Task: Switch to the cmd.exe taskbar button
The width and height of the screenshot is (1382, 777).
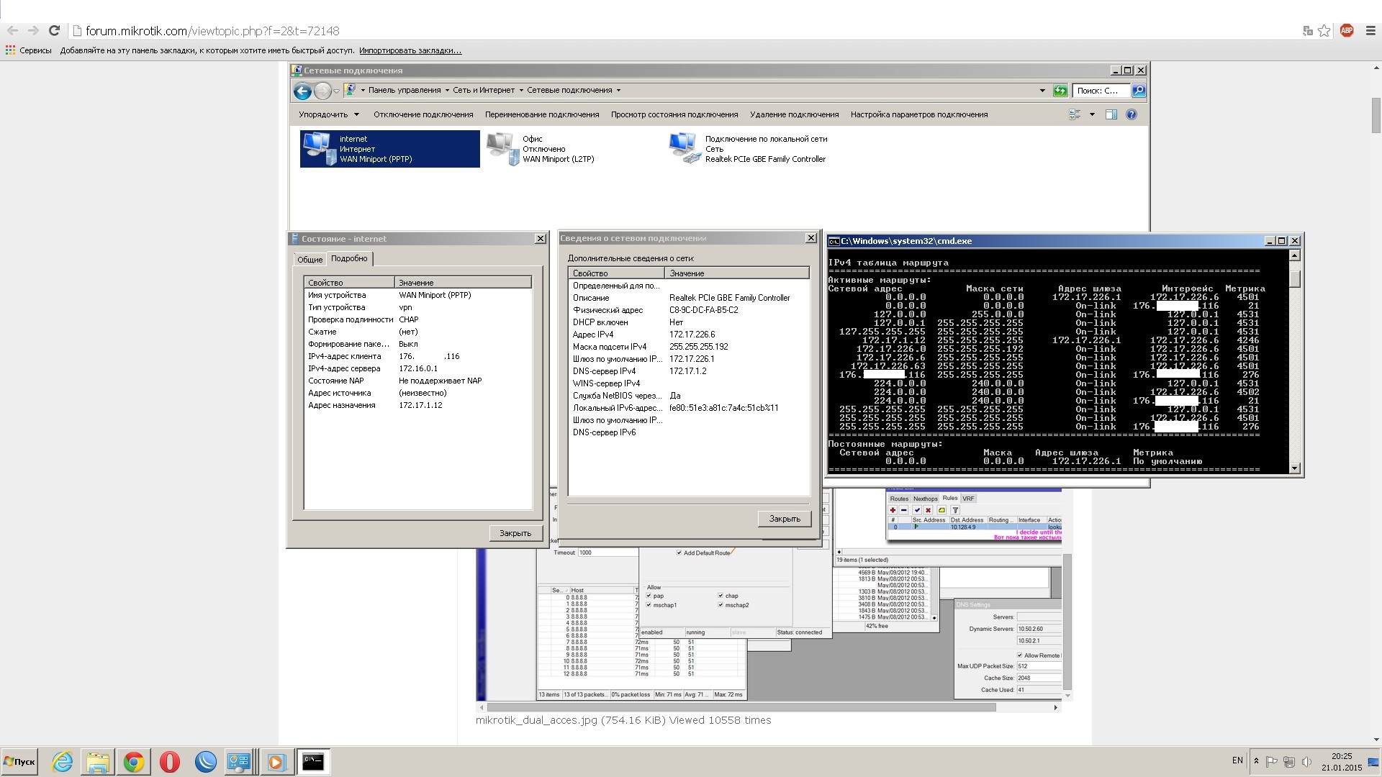Action: (x=313, y=761)
